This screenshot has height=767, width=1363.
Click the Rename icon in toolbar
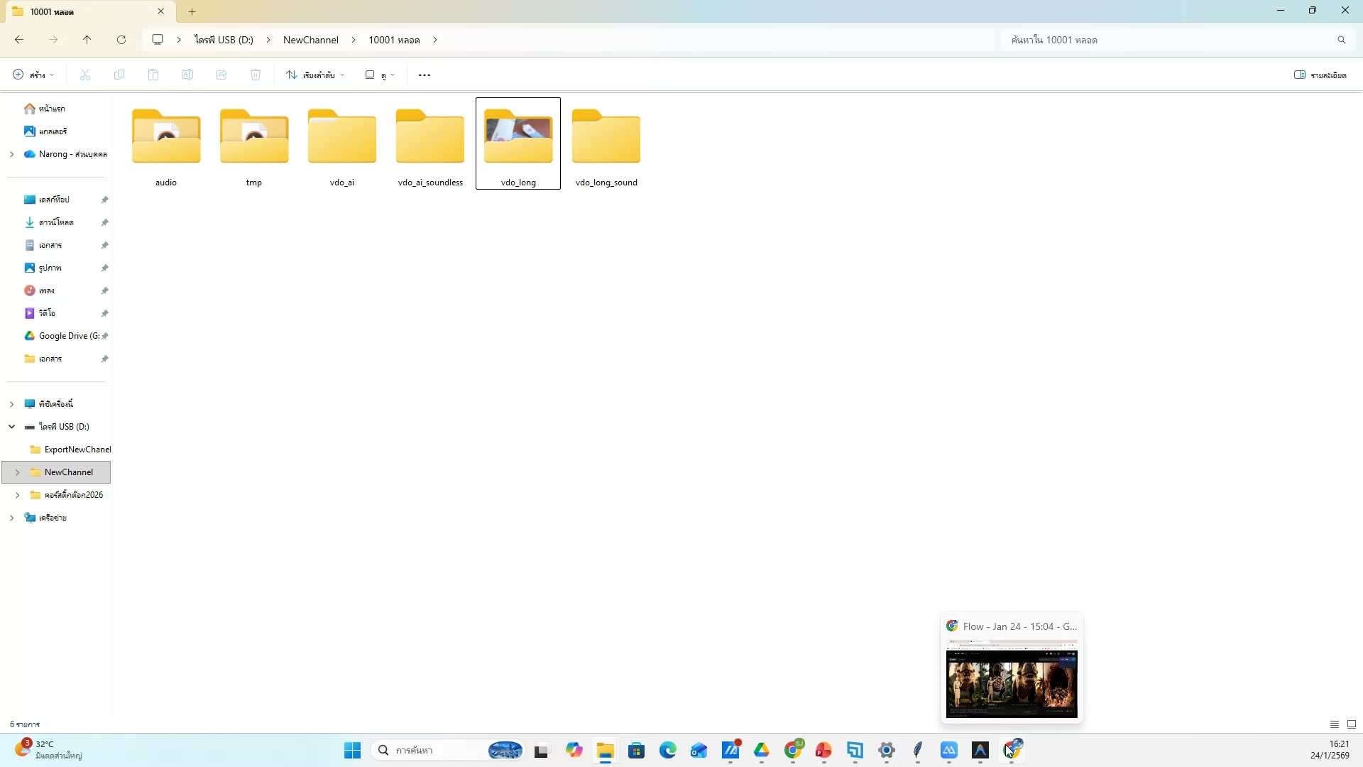pos(187,75)
